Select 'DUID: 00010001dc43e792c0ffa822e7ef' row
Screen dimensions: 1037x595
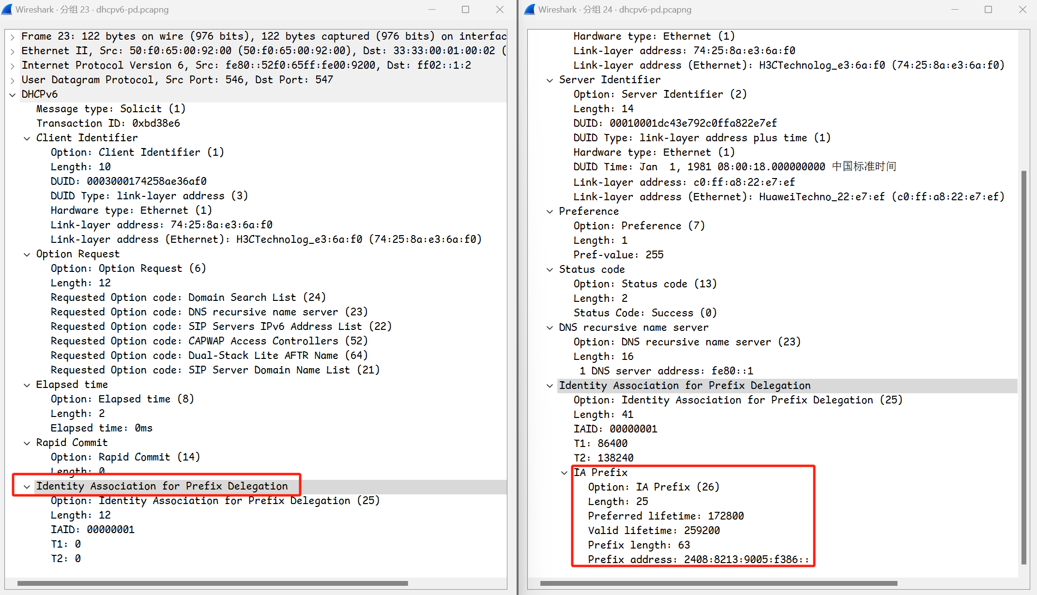(x=675, y=123)
